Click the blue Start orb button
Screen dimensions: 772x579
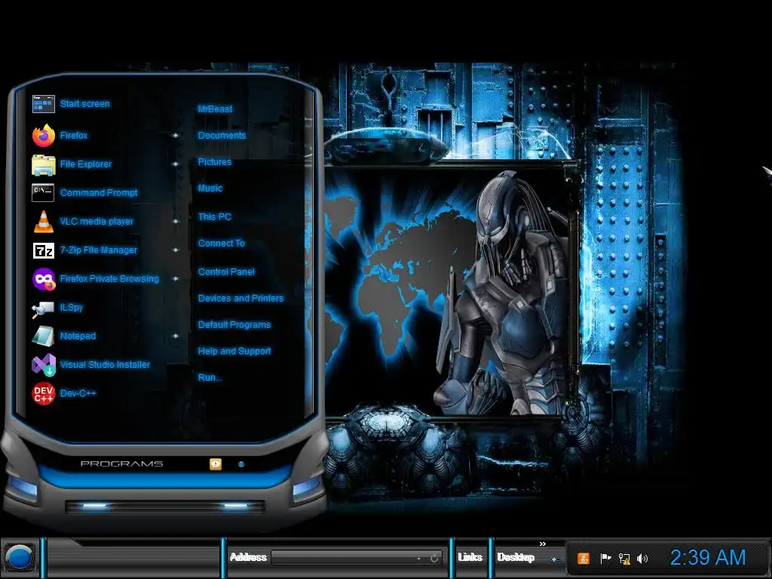tap(20, 558)
